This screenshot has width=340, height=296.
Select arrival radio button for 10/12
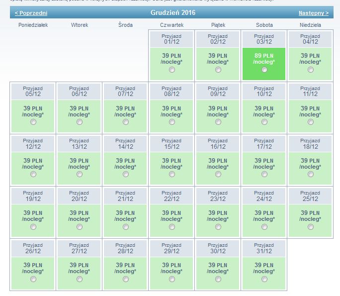click(x=264, y=122)
